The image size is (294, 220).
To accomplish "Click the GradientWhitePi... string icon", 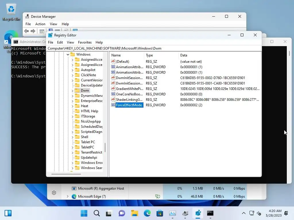I will point(113,89).
